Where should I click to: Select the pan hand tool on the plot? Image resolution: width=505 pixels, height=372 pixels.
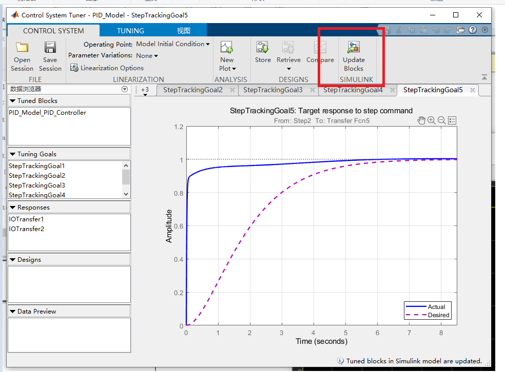pos(421,120)
